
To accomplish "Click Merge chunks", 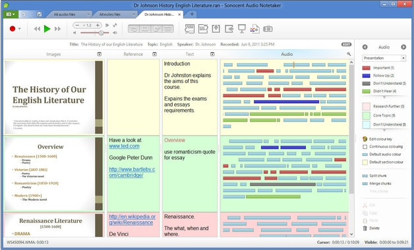I will pyautogui.click(x=377, y=184).
